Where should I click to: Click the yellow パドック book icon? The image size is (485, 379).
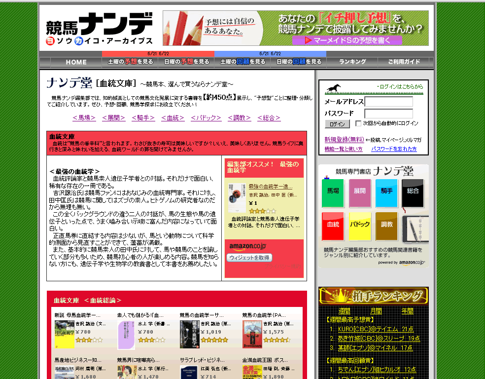(360, 227)
